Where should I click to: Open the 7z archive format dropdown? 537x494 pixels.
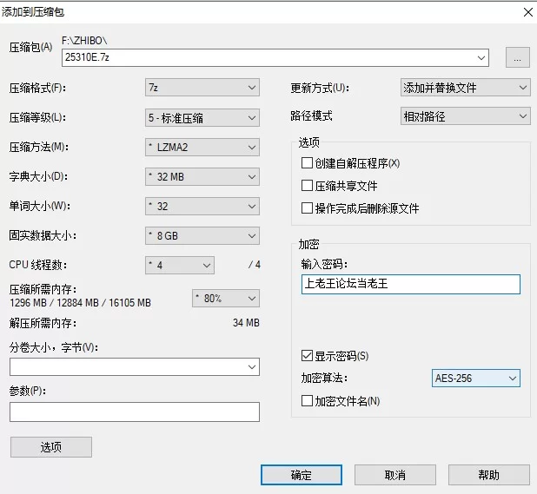pyautogui.click(x=202, y=88)
